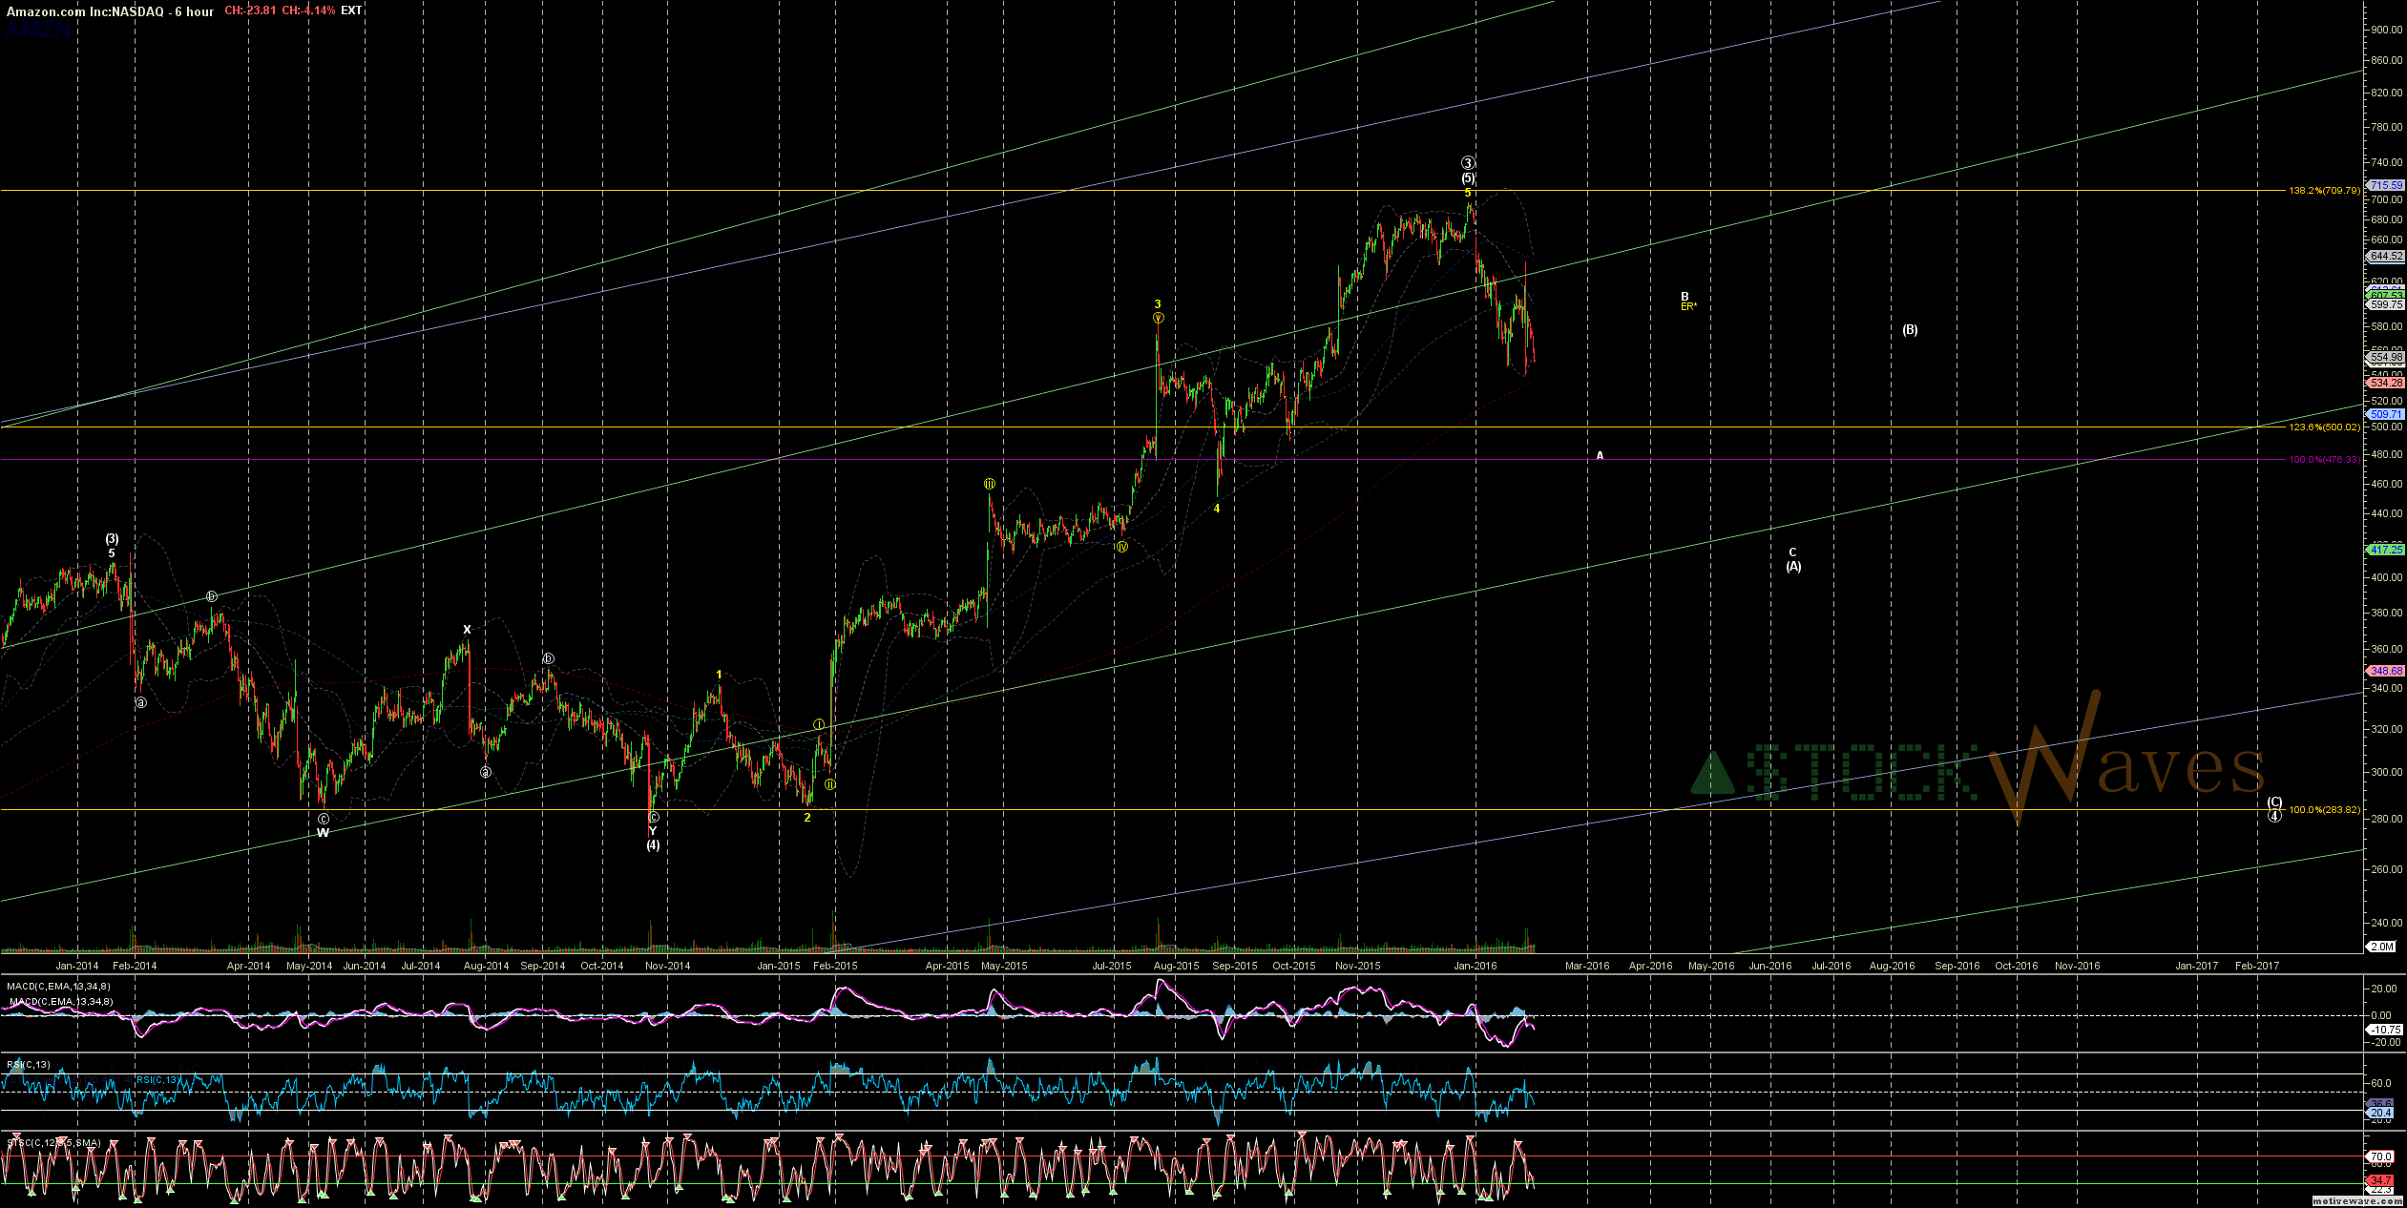Viewport: 2407px width, 1208px height.
Task: Click the green 417.25 price tag
Action: pyautogui.click(x=2386, y=550)
